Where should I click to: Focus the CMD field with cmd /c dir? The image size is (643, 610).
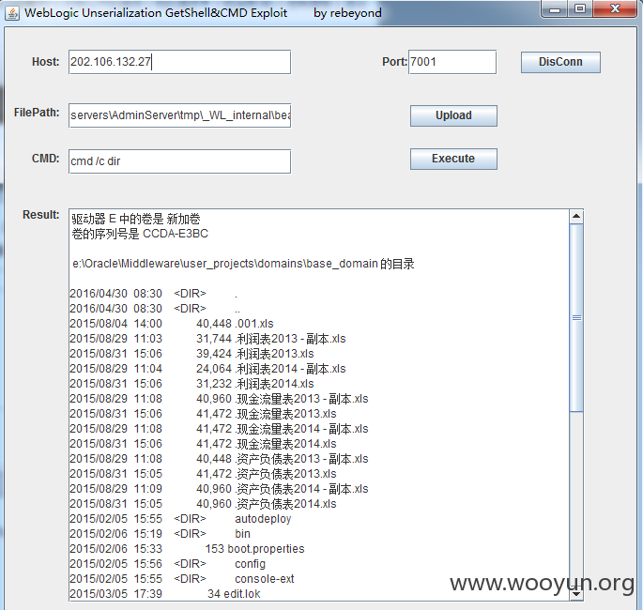[x=179, y=161]
